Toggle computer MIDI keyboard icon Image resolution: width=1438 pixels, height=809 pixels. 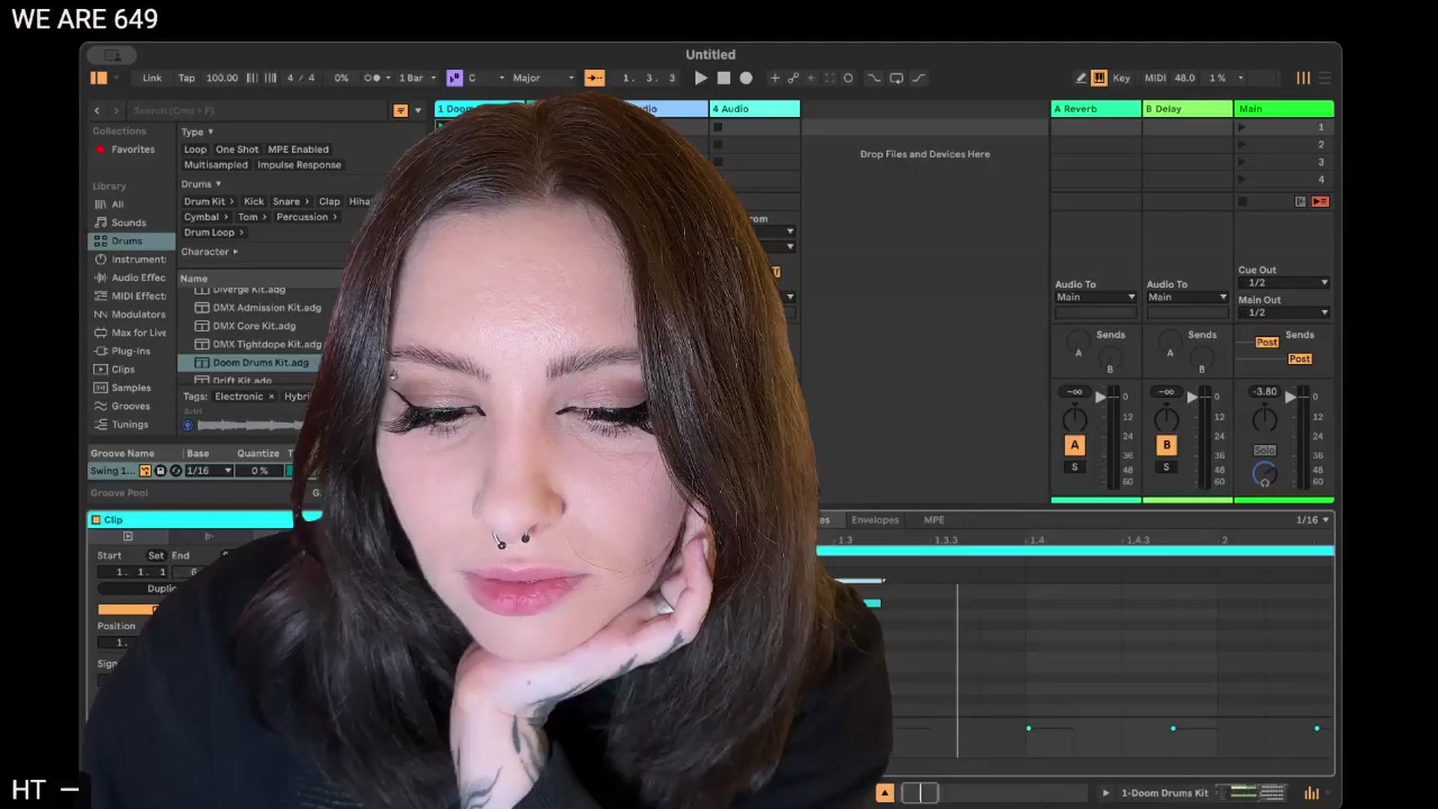tap(1099, 78)
